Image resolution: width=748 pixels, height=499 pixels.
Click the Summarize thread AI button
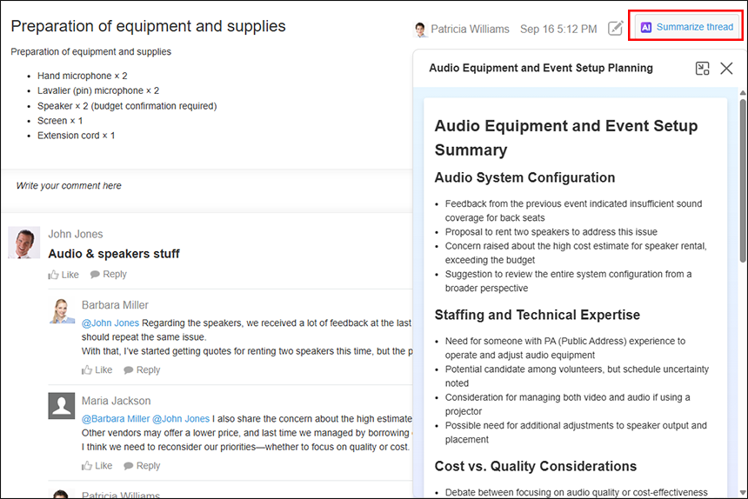point(687,27)
